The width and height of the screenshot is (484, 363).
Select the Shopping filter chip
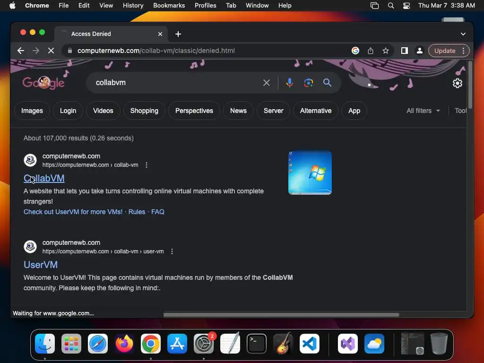click(144, 111)
